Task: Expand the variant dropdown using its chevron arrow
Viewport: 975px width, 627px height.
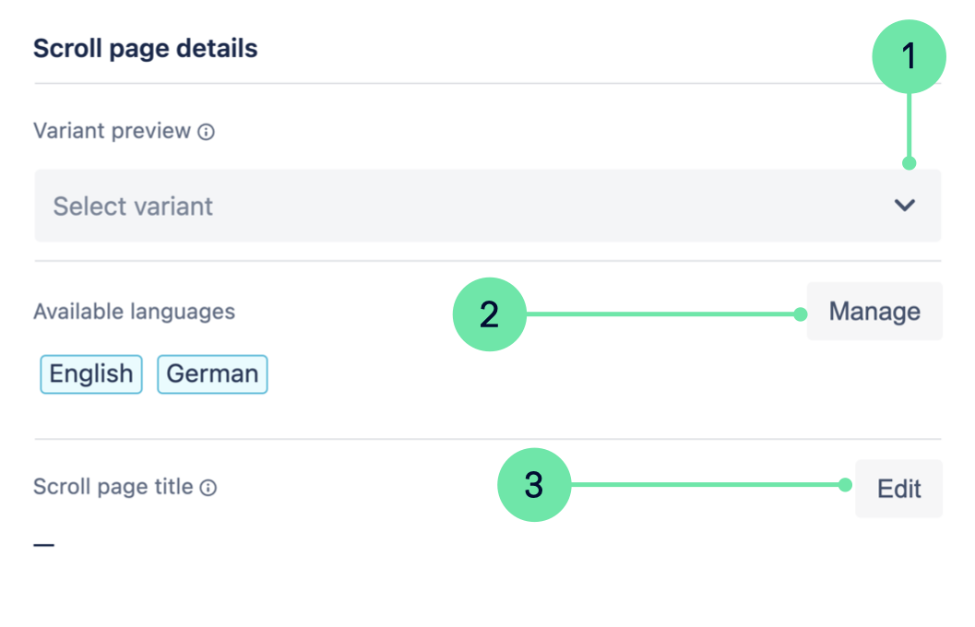Action: (905, 206)
